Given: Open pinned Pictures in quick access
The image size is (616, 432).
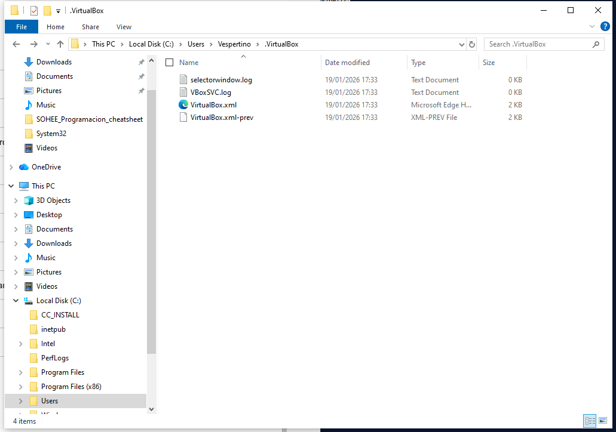Looking at the screenshot, I should 49,91.
